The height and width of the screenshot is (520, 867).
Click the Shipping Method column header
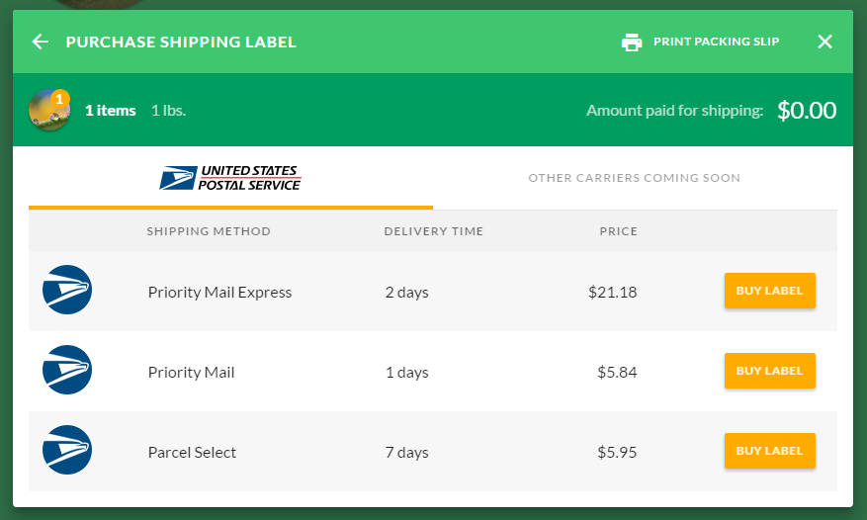click(x=208, y=231)
